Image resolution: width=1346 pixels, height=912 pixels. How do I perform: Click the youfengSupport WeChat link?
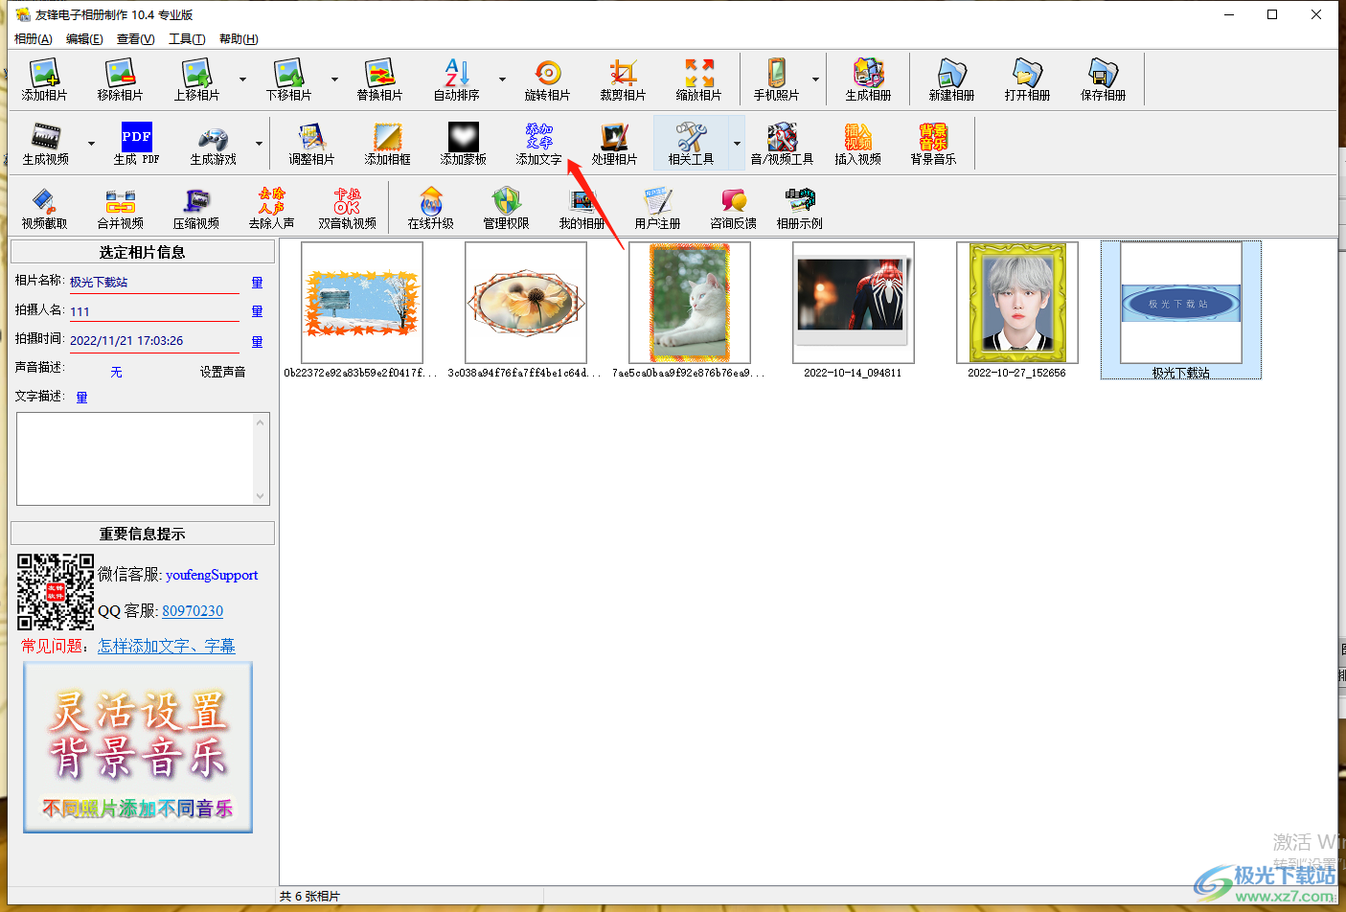(x=212, y=575)
